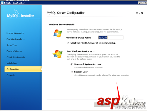Toggle Start the MySQL Server at System Startup
Screen dimensions: 147x111
click(68, 43)
